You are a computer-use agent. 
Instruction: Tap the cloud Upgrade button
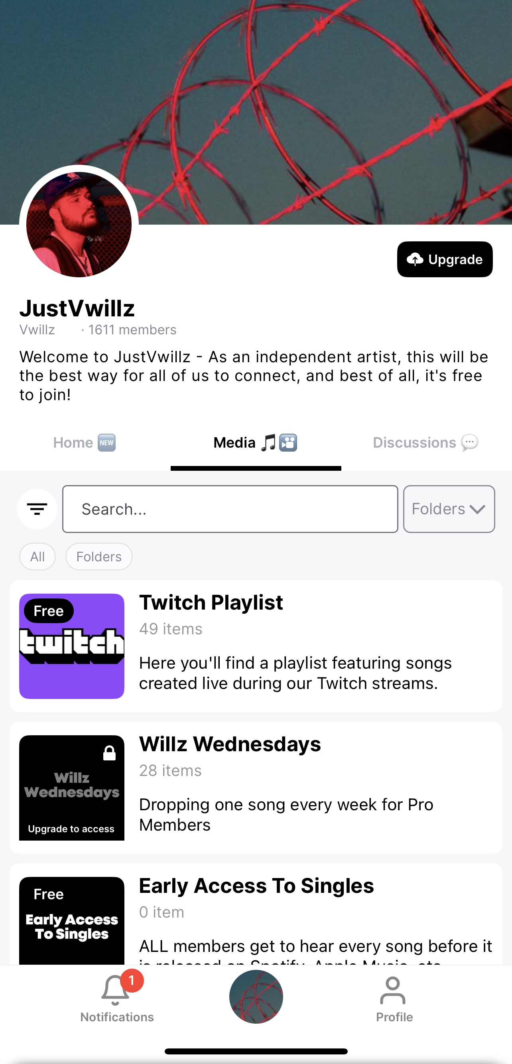tap(445, 259)
